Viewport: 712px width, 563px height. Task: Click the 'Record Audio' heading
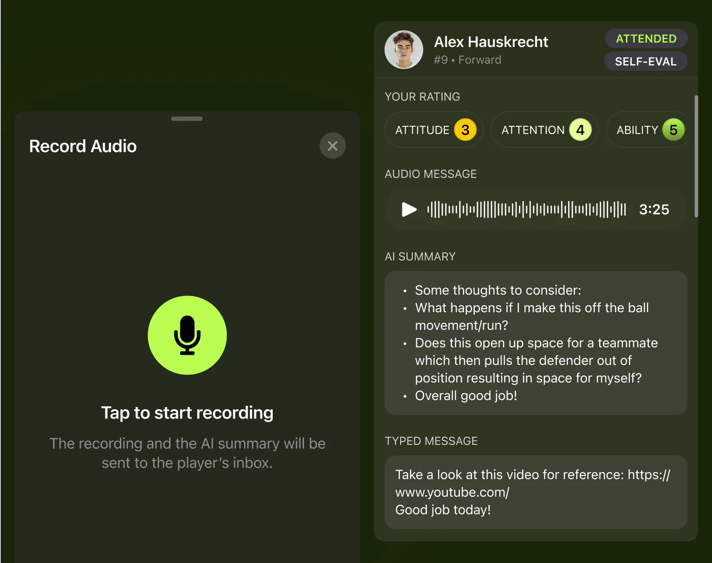click(x=83, y=146)
